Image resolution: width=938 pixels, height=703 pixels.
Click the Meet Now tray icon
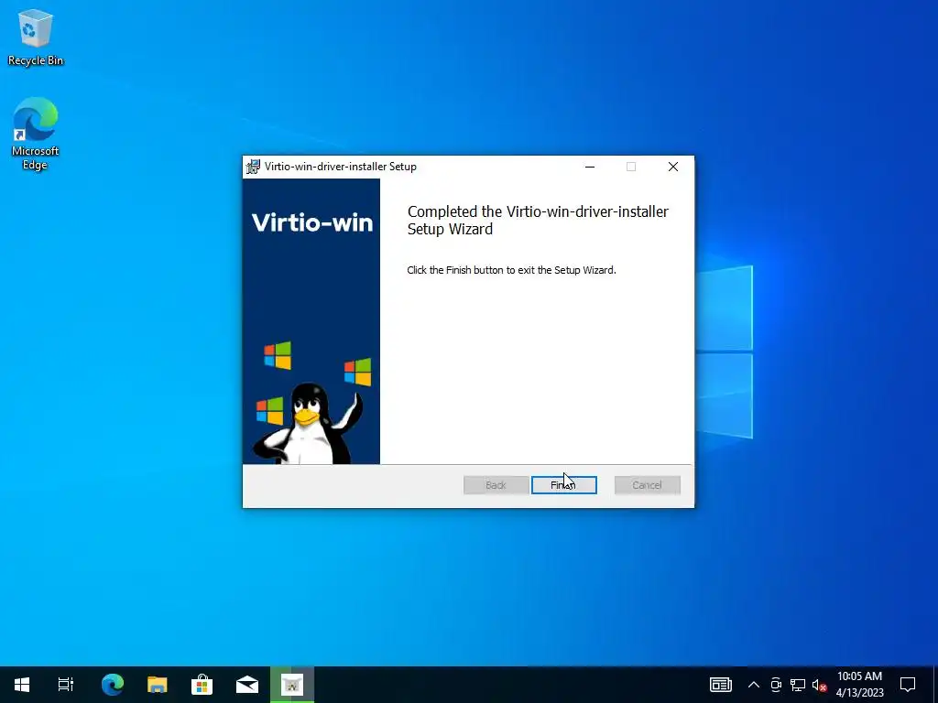pos(776,685)
